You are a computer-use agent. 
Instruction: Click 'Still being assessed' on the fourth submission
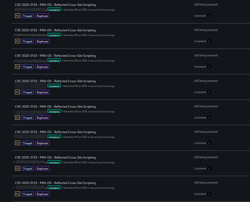click(x=206, y=81)
